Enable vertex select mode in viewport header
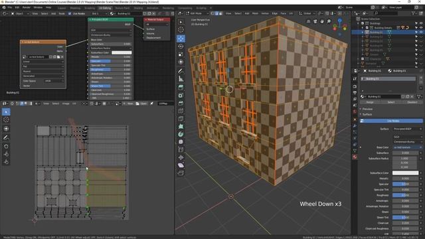This screenshot has height=239, width=425. click(212, 13)
